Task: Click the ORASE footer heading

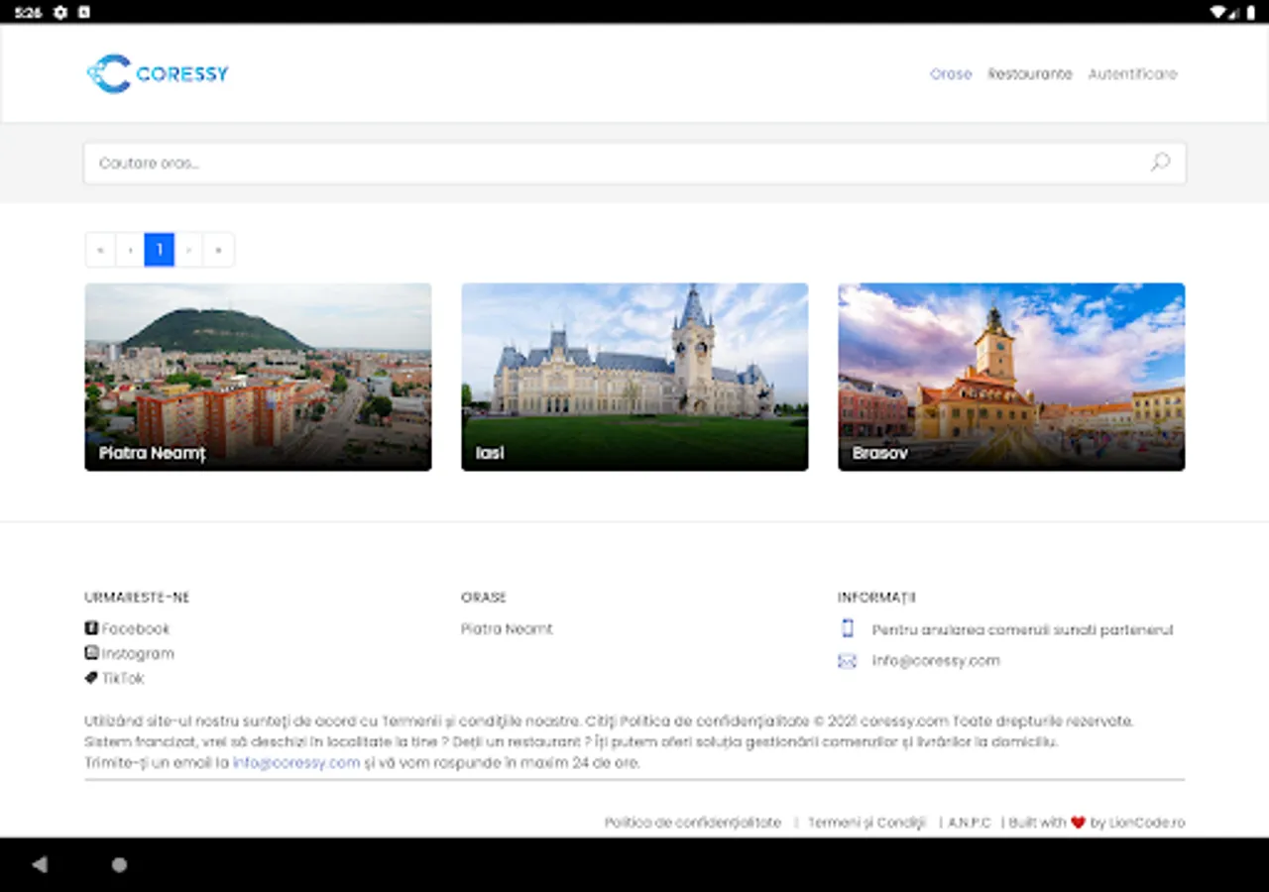Action: tap(484, 598)
